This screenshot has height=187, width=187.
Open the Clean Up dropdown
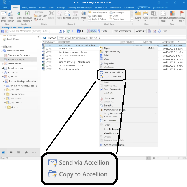(x=41, y=16)
